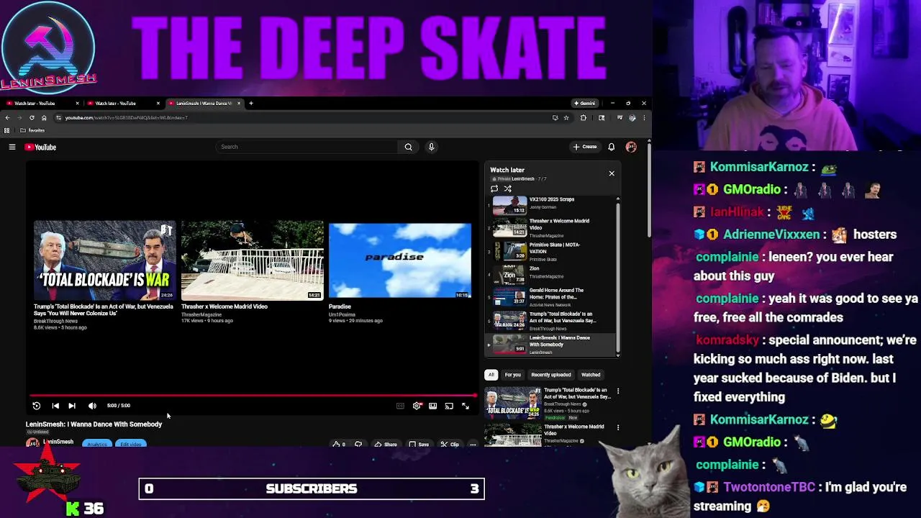
Task: Open the YouTube notifications bell
Action: click(612, 147)
